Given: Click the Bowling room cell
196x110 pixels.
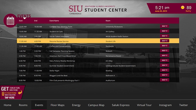Looking at the screenshot, I should coord(109,71).
